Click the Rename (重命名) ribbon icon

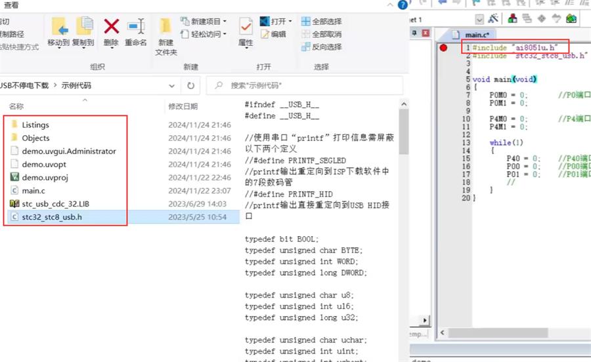pos(136,27)
